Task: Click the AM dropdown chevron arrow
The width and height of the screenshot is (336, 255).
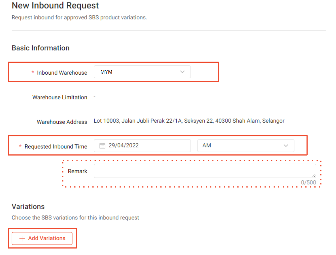Action: pos(286,146)
